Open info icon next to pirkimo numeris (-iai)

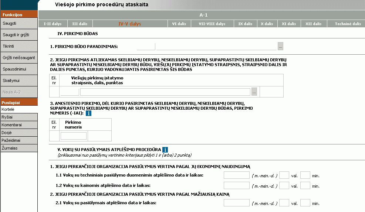[88, 113]
